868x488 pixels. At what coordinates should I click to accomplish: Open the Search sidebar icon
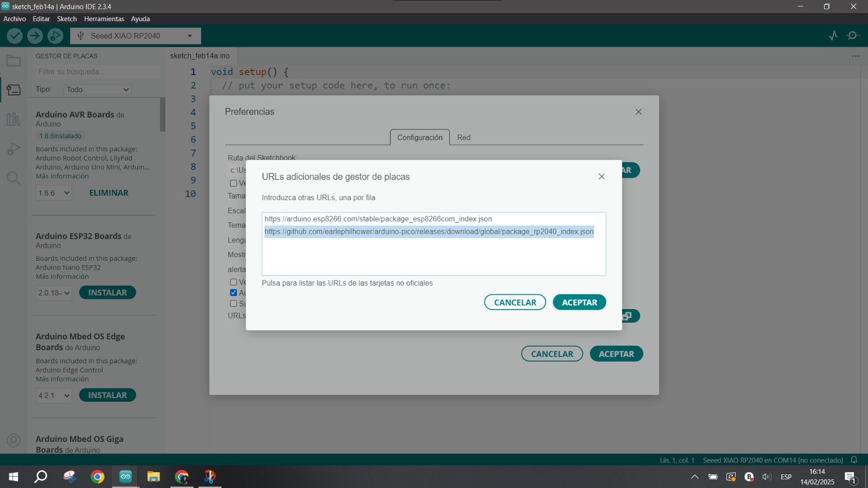[x=14, y=178]
